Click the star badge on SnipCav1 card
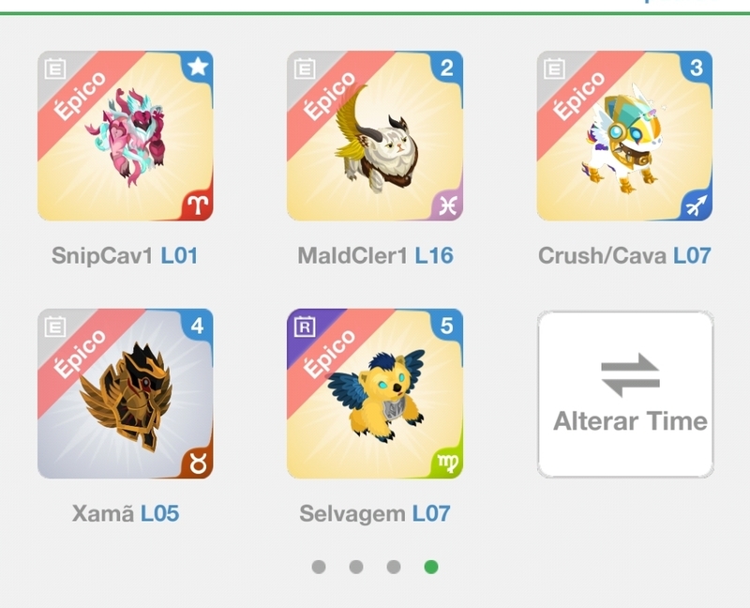Screen dimensions: 750x608 198,67
